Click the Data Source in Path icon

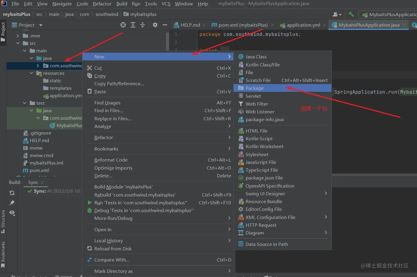[241, 244]
